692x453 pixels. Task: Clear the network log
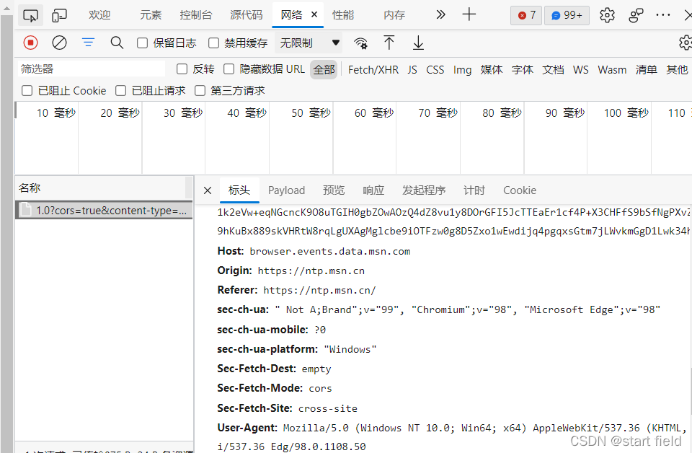[59, 43]
